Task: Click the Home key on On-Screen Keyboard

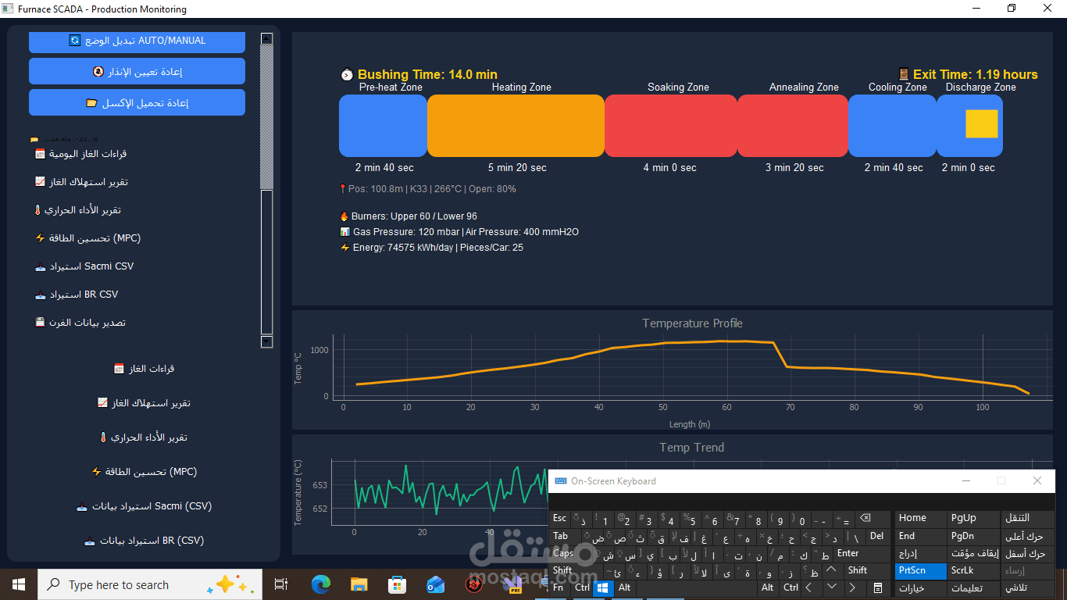Action: [921, 519]
